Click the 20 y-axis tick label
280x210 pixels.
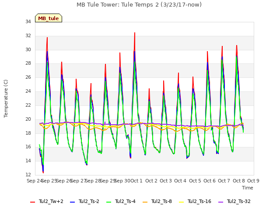[x=28, y=119]
